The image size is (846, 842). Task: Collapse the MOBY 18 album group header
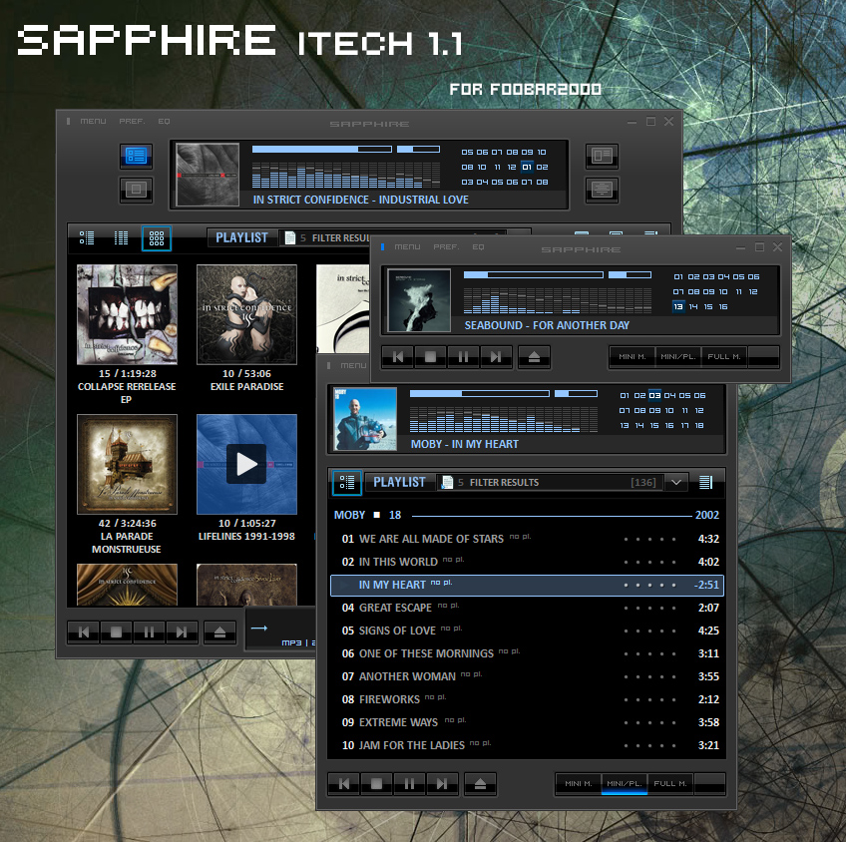click(x=526, y=515)
